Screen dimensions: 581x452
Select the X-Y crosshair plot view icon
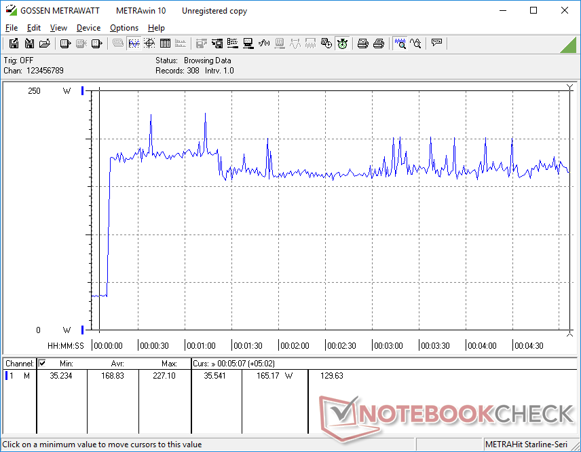click(149, 44)
